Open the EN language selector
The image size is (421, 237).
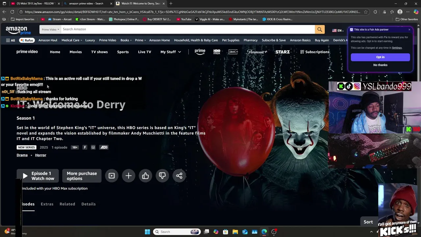pos(338,30)
